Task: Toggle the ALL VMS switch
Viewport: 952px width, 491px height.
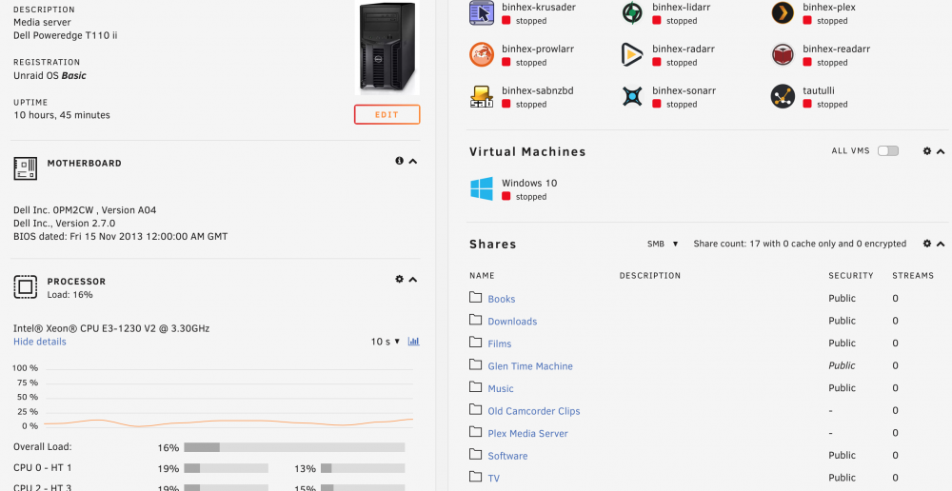Action: click(x=888, y=151)
